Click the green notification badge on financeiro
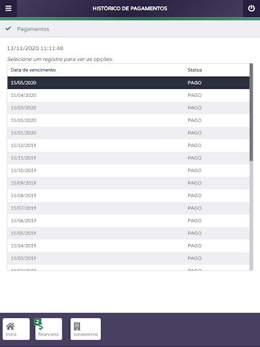This screenshot has width=260, height=347. pyautogui.click(x=37, y=321)
